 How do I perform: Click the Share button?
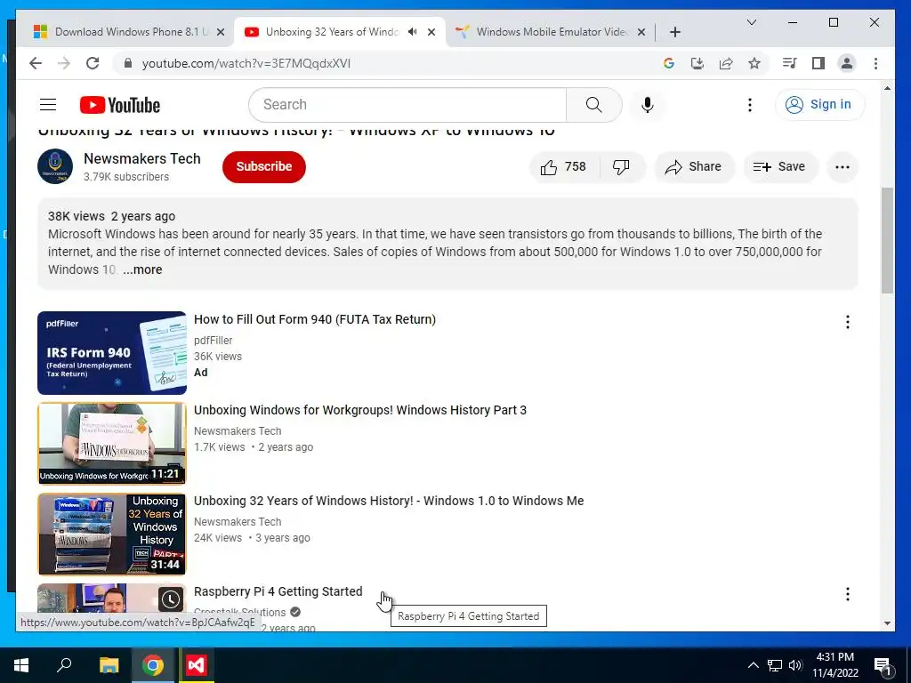click(694, 166)
